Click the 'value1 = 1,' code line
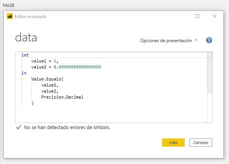The image size is (229, 164). pyautogui.click(x=45, y=61)
